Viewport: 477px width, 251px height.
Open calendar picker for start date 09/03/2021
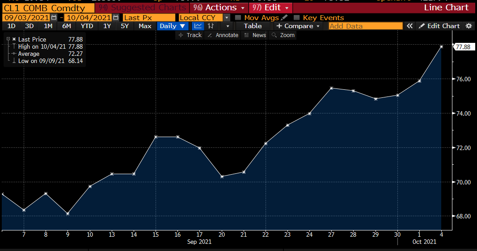pyautogui.click(x=54, y=17)
